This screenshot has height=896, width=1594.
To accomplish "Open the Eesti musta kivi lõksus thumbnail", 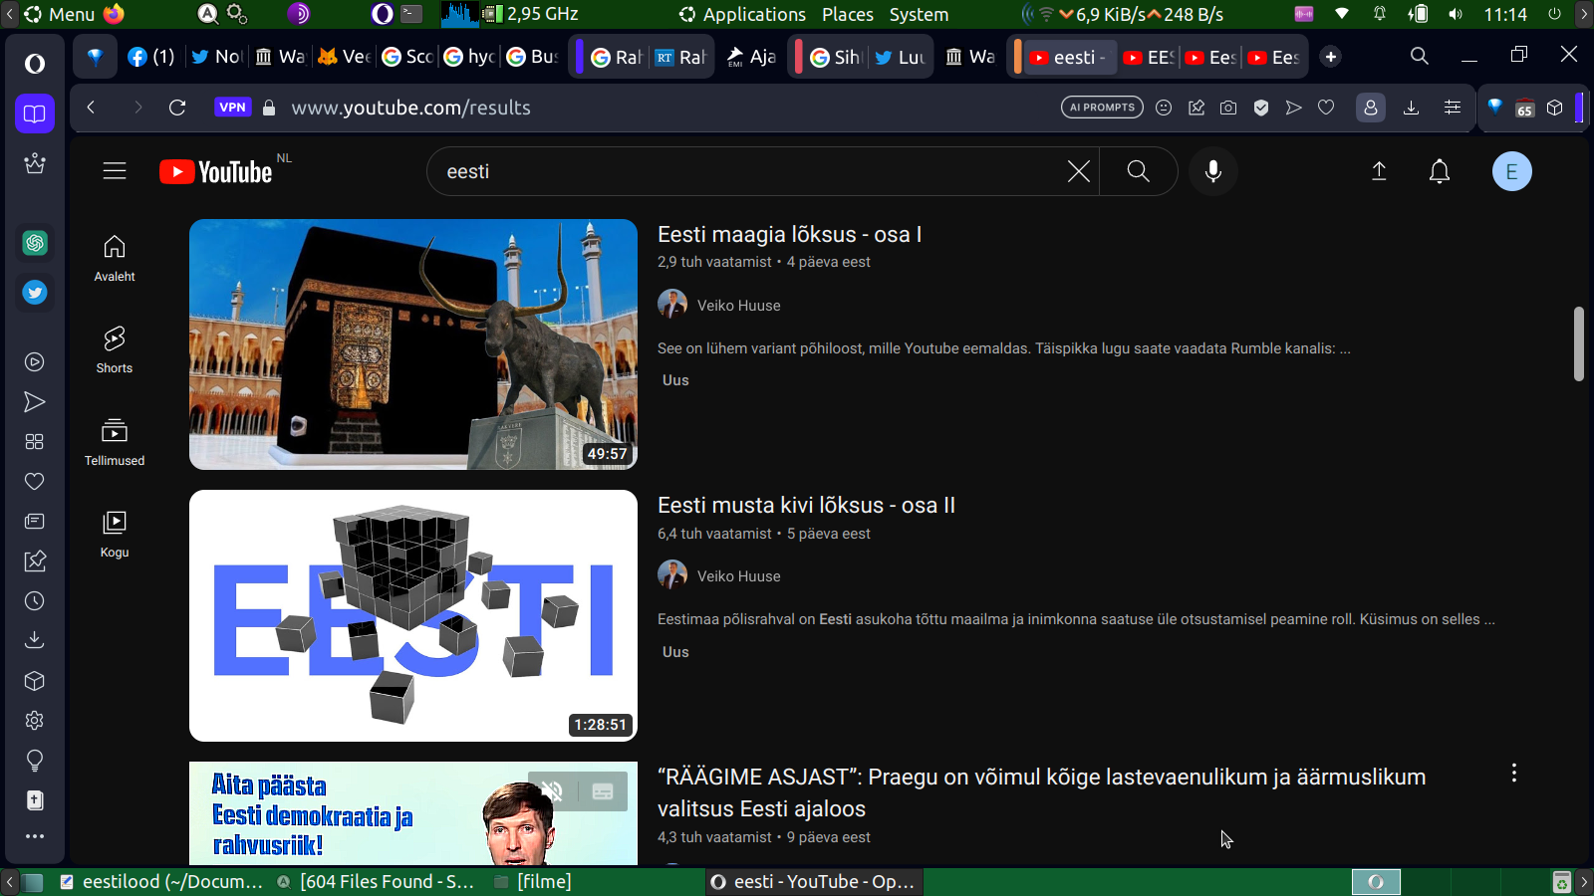I will (412, 615).
